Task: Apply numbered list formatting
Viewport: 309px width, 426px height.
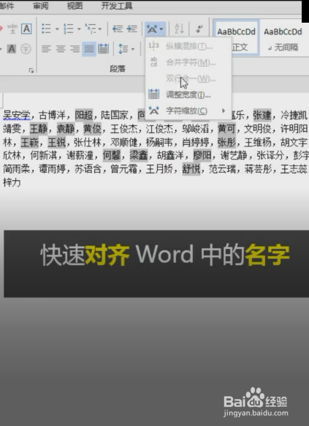Action: 69,29
